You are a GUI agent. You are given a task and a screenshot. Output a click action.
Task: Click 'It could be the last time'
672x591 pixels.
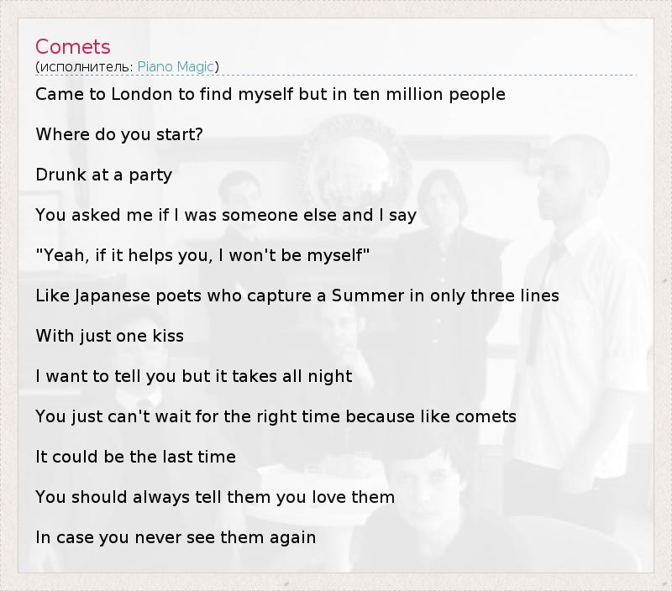tap(135, 457)
